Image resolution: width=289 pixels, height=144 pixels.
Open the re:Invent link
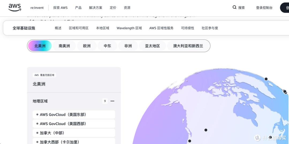pos(37,8)
